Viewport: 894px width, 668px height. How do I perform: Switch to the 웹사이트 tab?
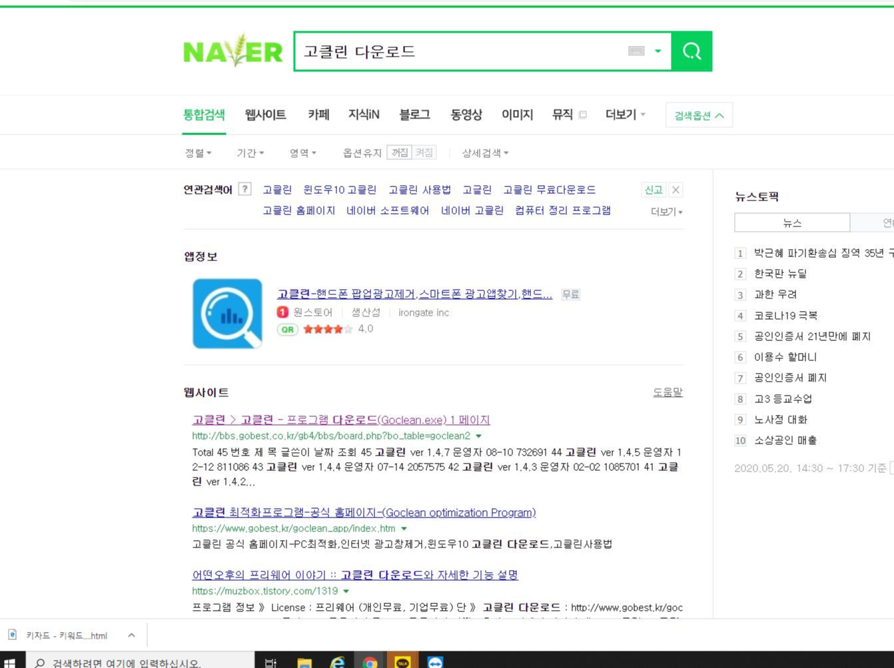pos(265,115)
